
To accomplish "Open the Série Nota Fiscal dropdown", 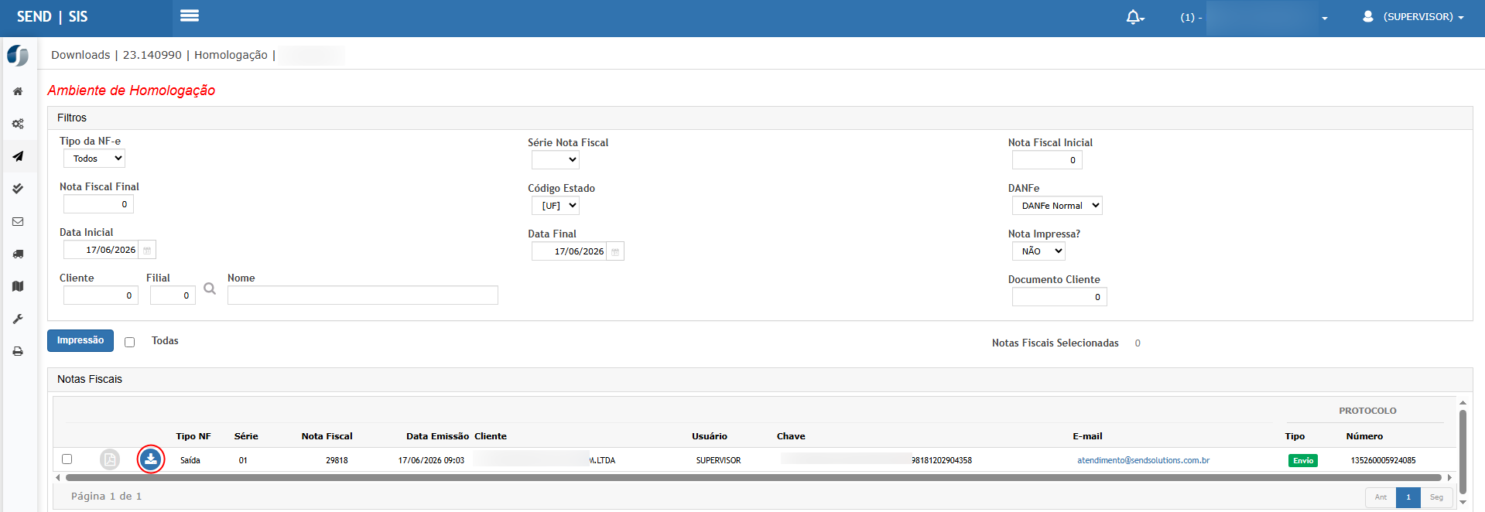I will (556, 160).
